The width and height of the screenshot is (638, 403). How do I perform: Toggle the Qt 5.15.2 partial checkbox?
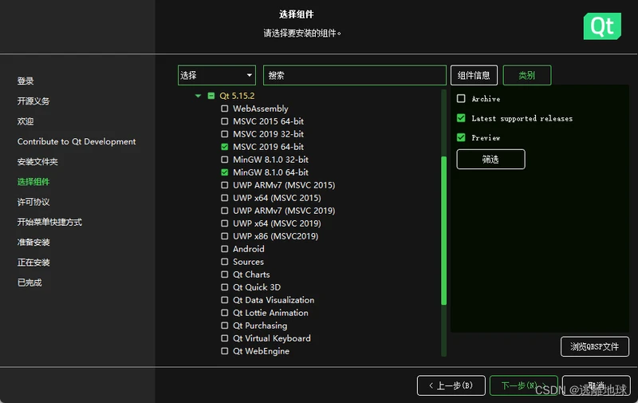(211, 96)
